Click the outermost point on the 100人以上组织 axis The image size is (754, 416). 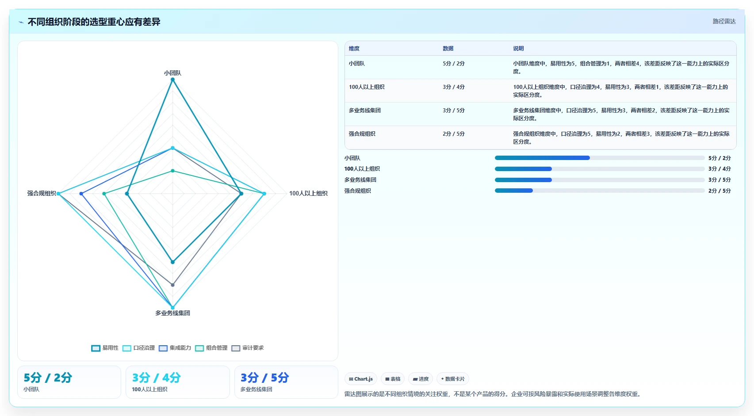(264, 194)
